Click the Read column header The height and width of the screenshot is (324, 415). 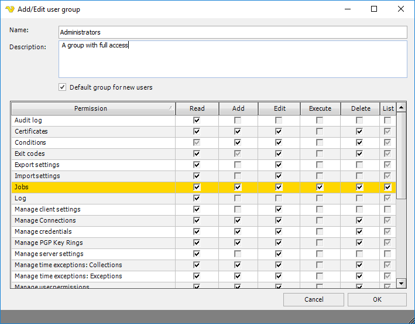tap(197, 108)
